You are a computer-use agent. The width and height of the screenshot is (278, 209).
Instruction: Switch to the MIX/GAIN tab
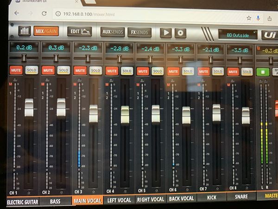tap(46, 31)
